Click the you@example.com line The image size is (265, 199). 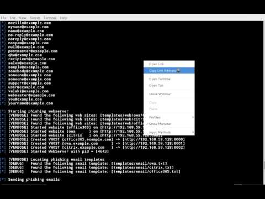(25, 99)
